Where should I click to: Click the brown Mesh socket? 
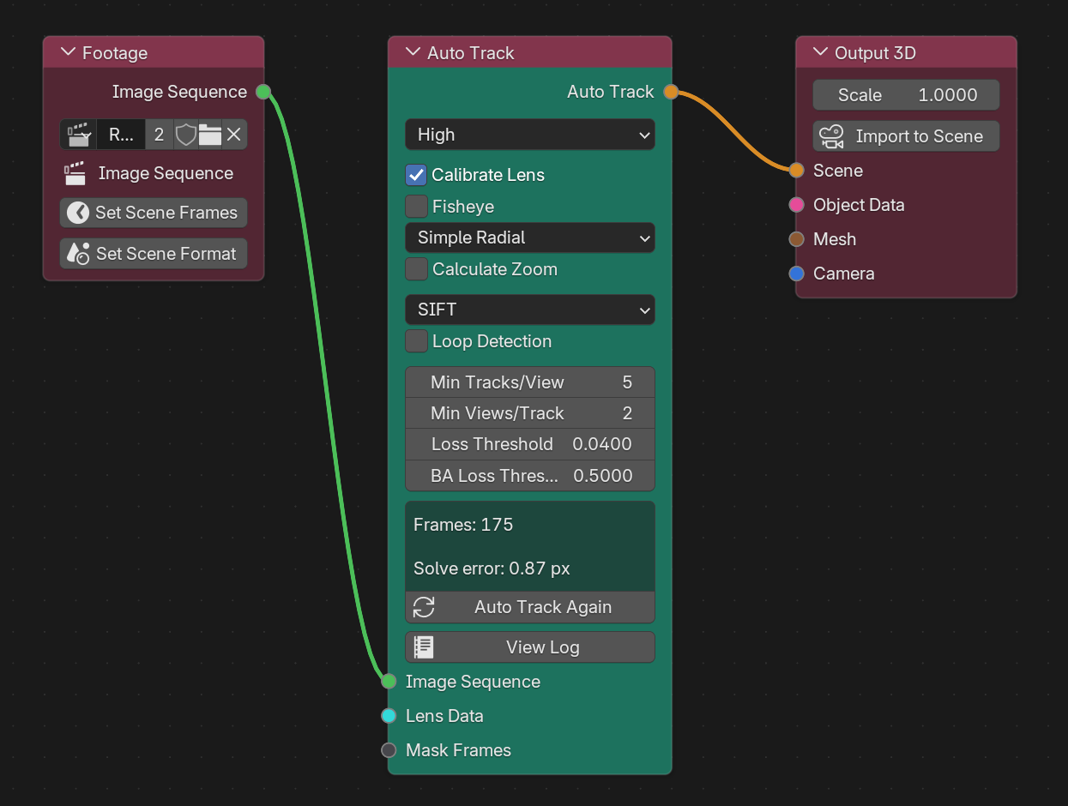point(796,239)
